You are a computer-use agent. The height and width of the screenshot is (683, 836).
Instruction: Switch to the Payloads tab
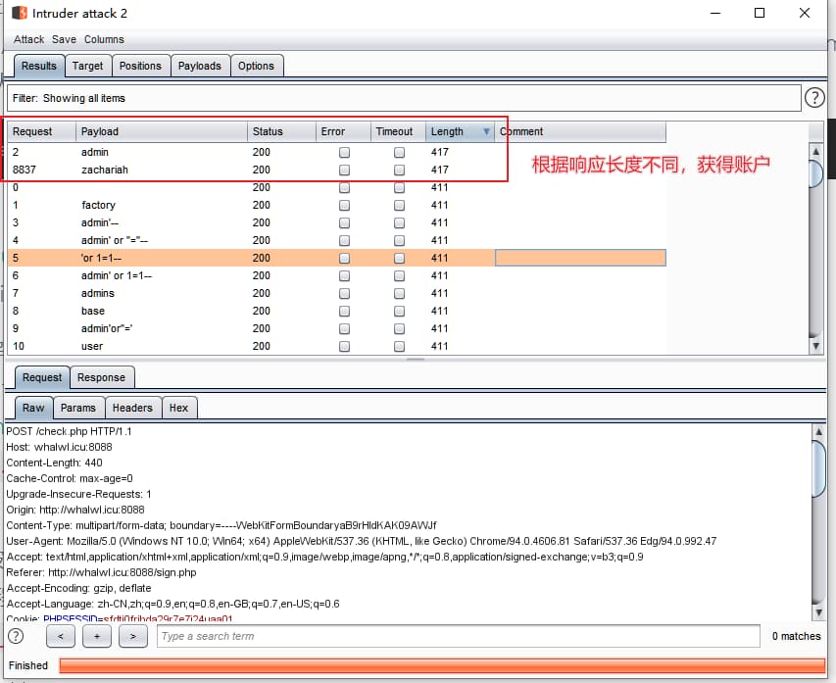[x=200, y=66]
